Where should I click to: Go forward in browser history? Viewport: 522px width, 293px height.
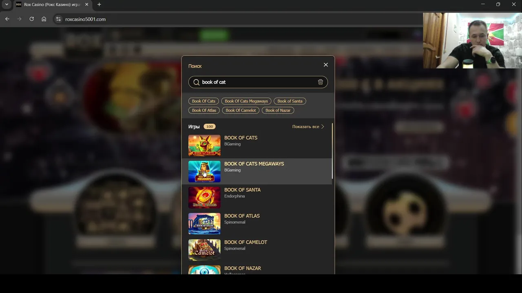(x=19, y=19)
